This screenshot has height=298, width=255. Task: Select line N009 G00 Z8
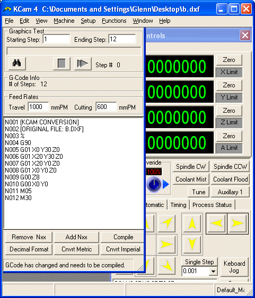point(22,177)
